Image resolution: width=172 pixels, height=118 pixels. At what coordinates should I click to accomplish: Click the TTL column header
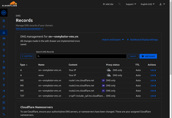pos(137,65)
